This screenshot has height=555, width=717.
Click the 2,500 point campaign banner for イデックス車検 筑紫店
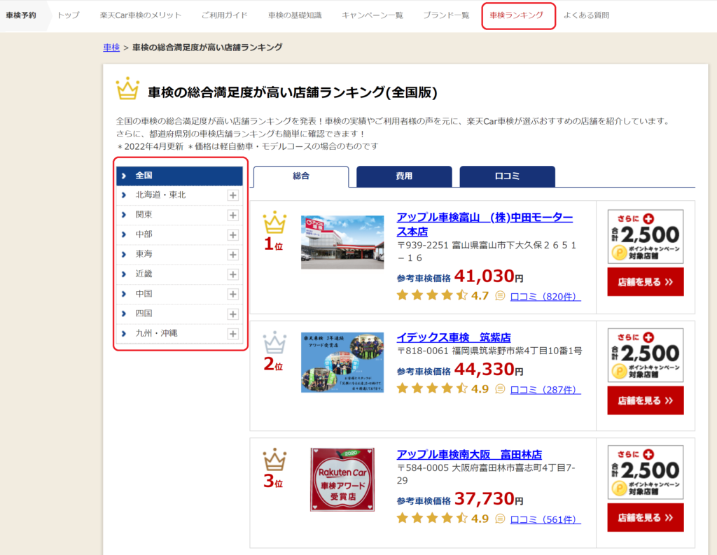click(x=645, y=356)
